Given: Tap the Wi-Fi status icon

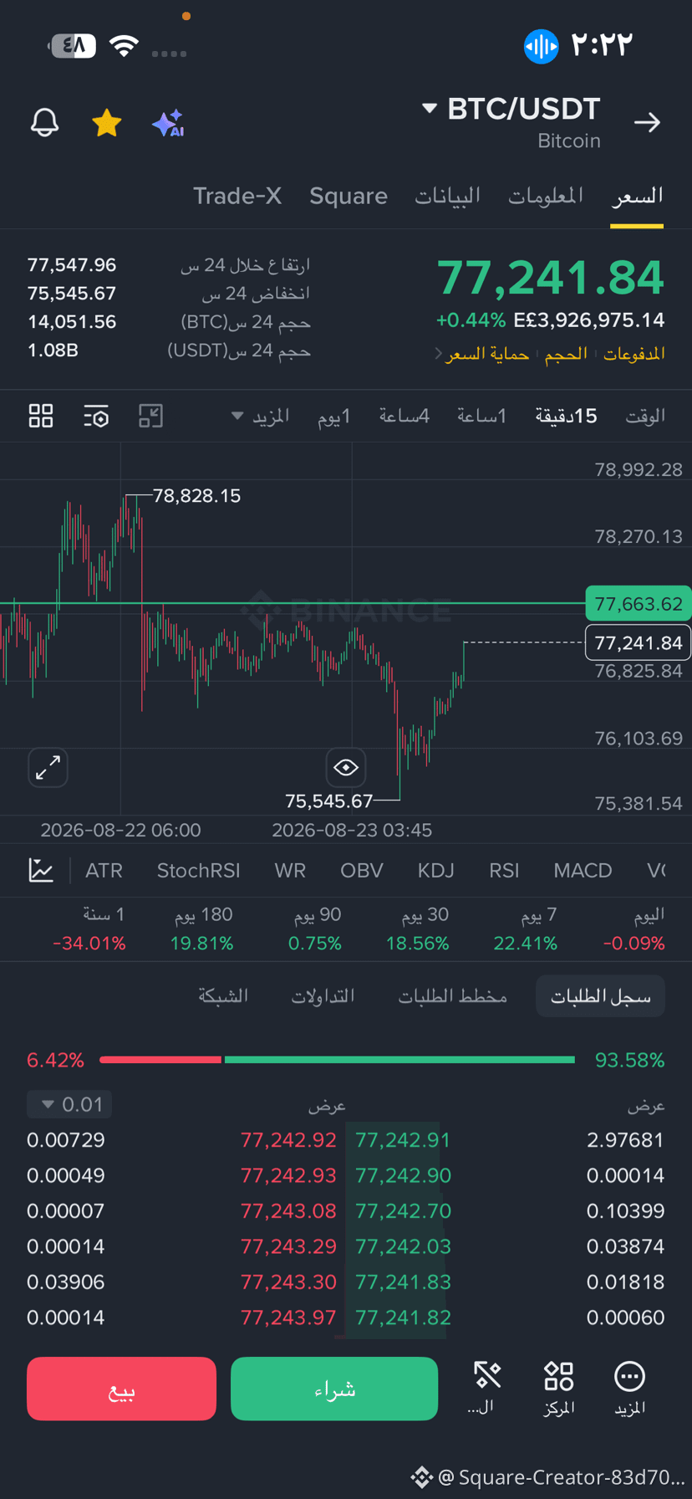Looking at the screenshot, I should [124, 46].
